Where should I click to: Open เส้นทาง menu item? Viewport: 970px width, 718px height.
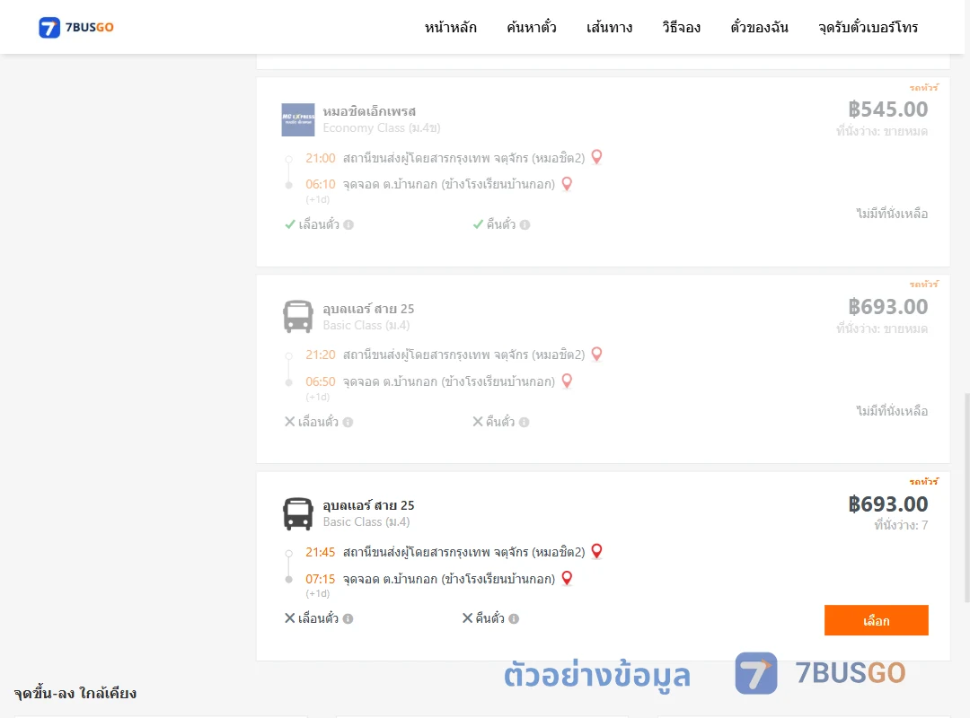[609, 27]
